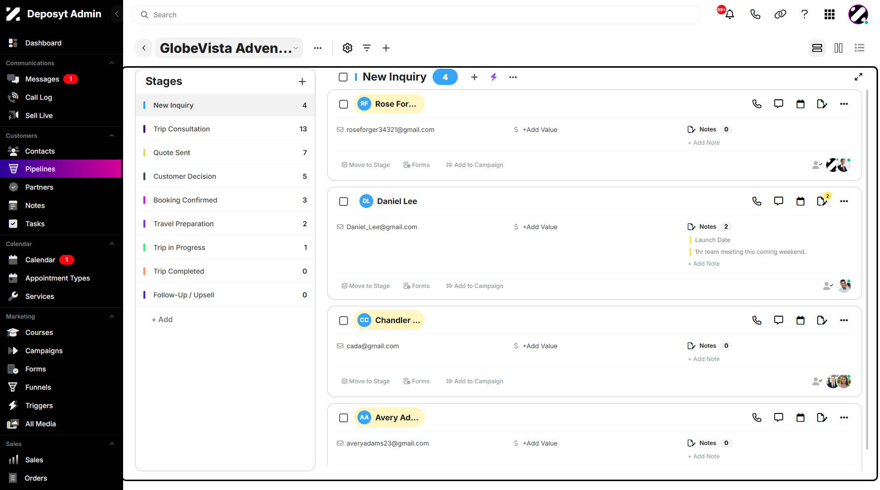Screen dimensions: 880x490
Task: Switch to list view layout
Action: (860, 48)
